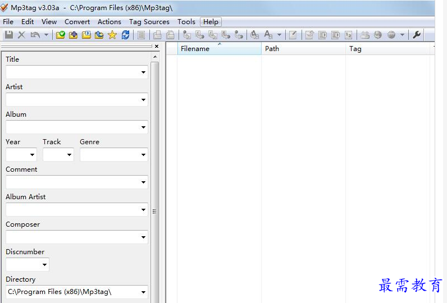Click the first Create playlist icon

(322, 35)
